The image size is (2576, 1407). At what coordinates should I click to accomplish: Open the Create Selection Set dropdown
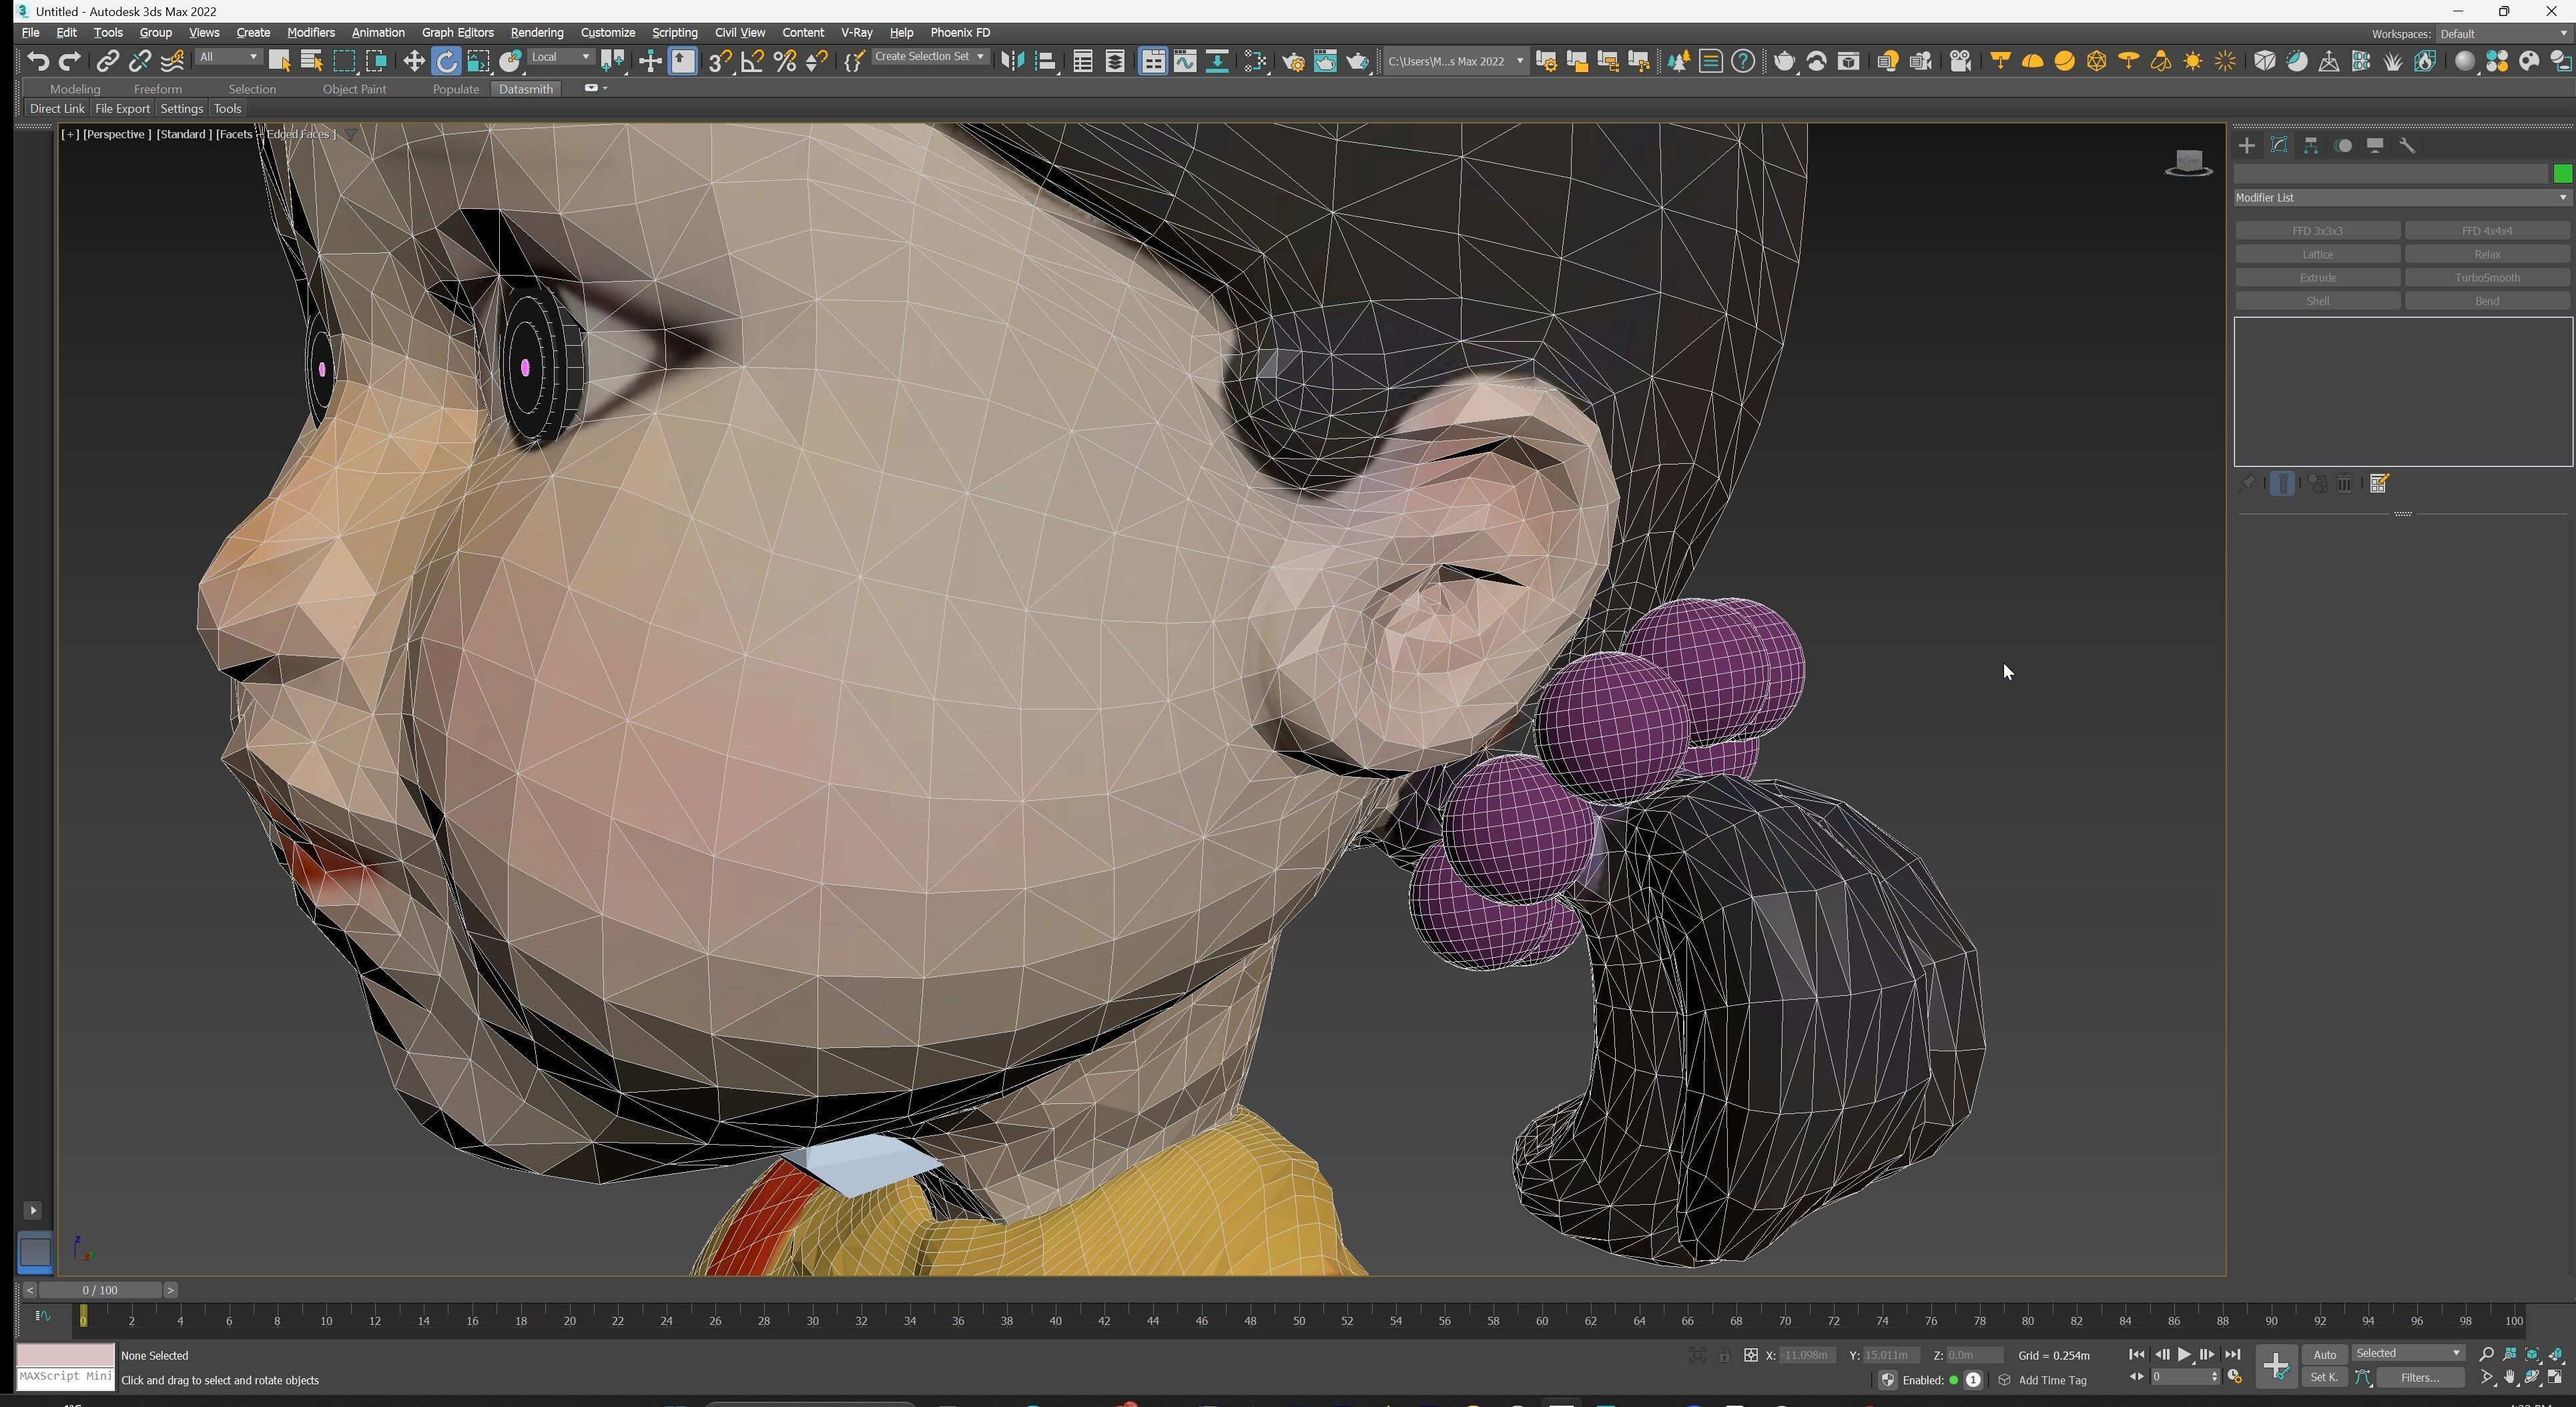pos(929,57)
